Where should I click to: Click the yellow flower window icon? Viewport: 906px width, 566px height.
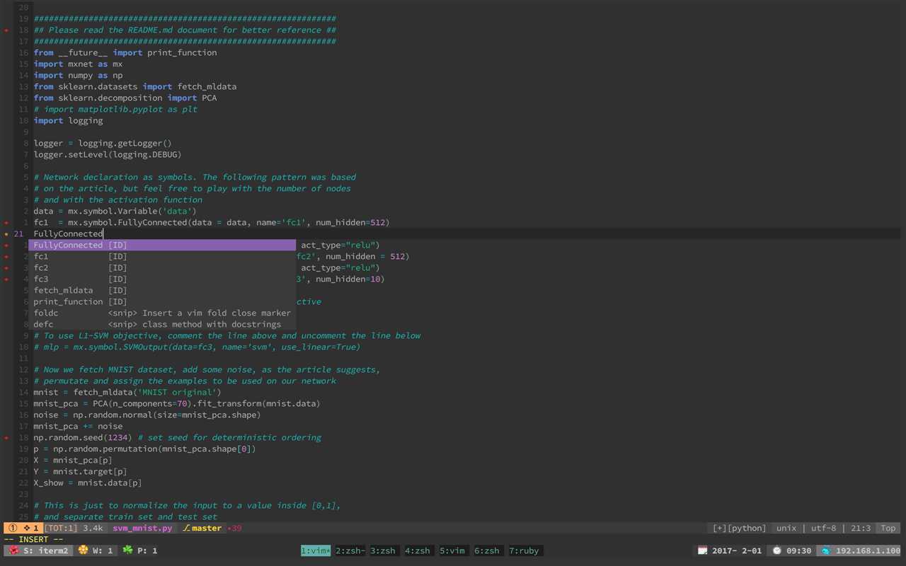(83, 550)
